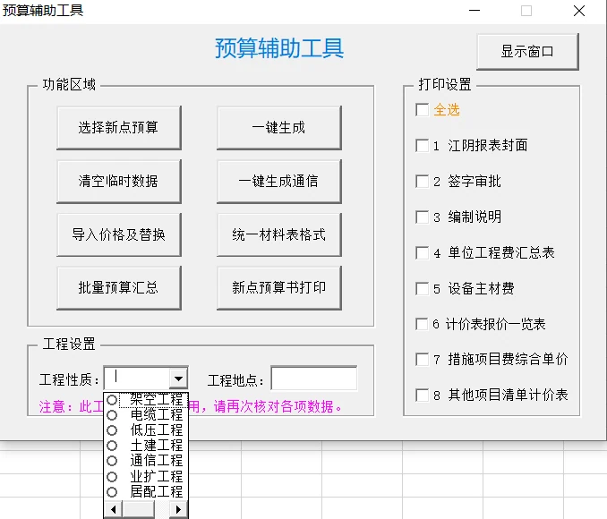Check 8 其他项目清单计价表 checkbox

(422, 396)
